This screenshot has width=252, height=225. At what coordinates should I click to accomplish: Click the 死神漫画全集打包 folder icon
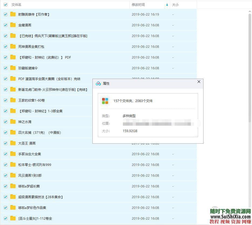coord(13,46)
